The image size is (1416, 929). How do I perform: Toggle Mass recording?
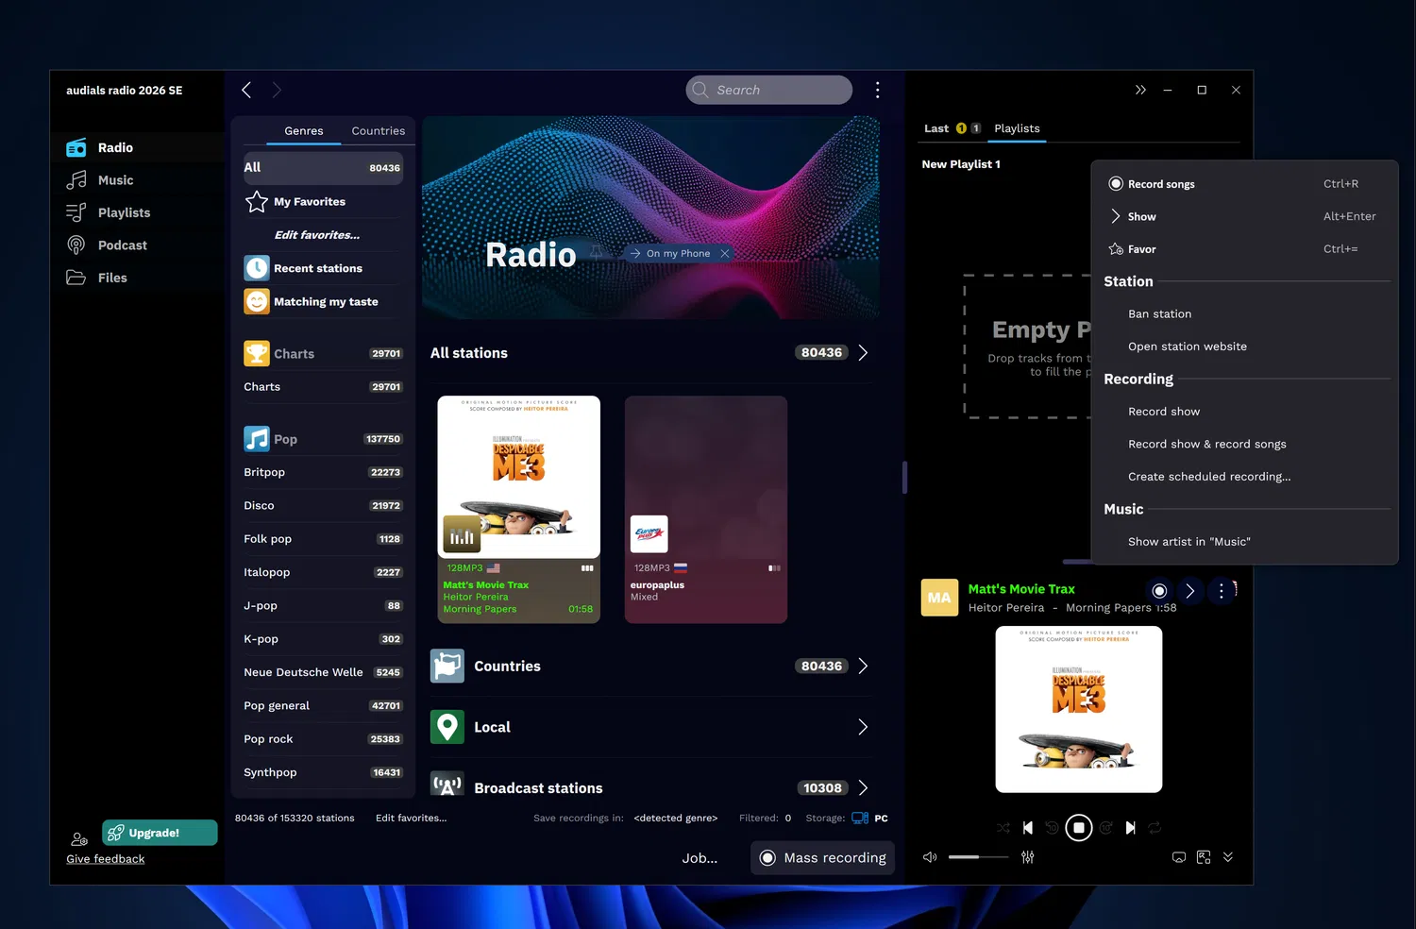pyautogui.click(x=822, y=857)
